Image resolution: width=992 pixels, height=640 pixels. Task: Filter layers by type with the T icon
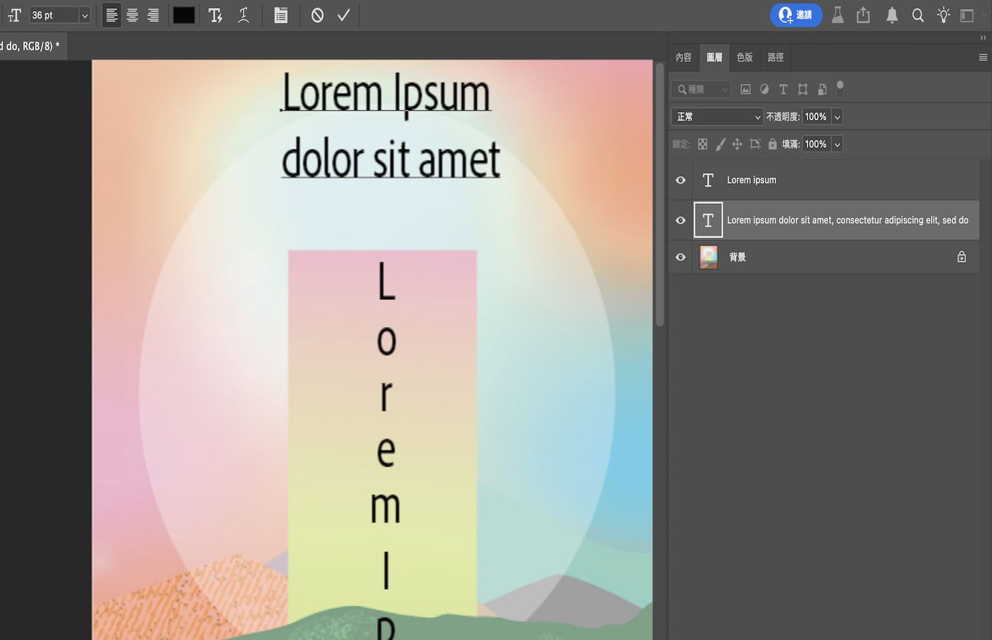[783, 88]
